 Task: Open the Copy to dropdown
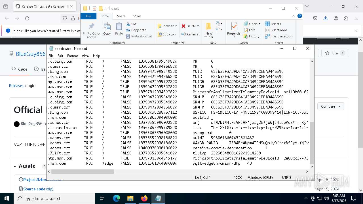click(x=167, y=34)
